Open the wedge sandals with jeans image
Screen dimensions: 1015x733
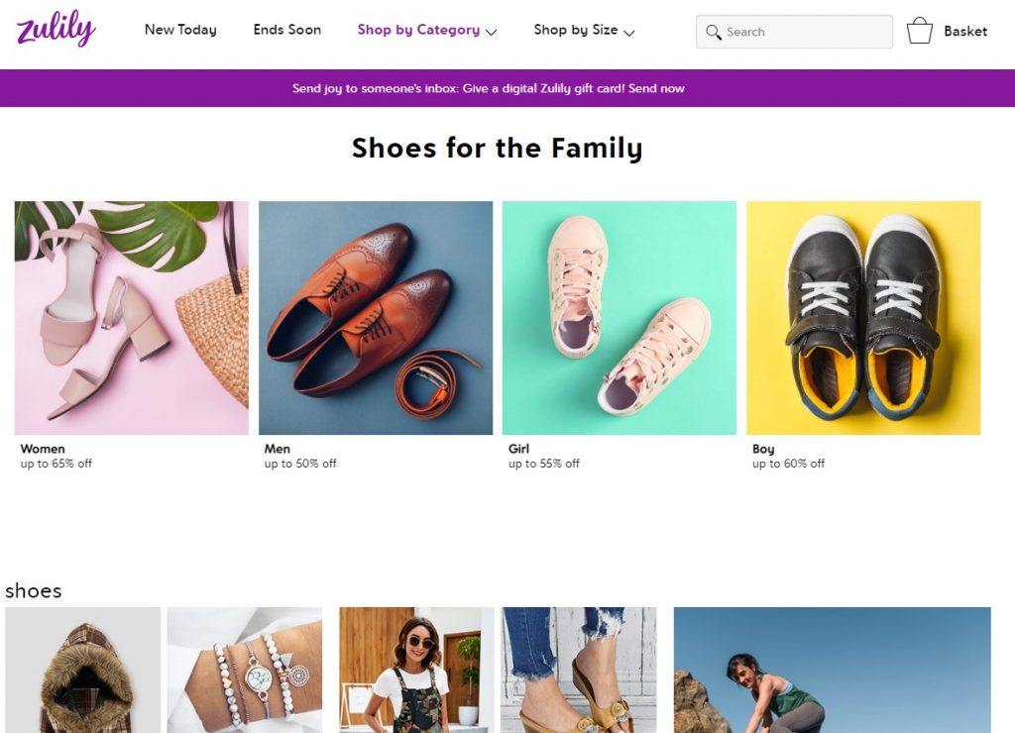click(579, 670)
